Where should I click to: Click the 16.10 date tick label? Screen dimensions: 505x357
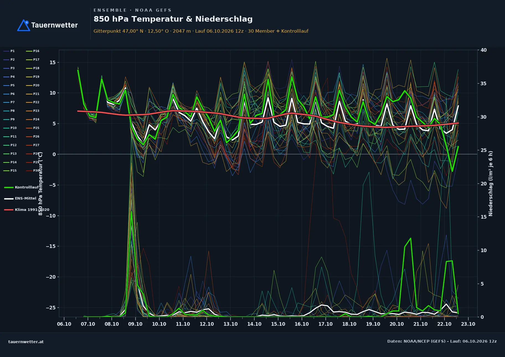tap(302, 324)
